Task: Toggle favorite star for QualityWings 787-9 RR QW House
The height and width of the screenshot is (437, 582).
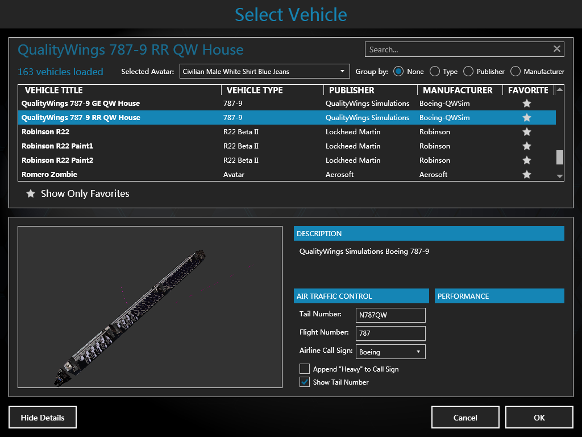Action: click(x=527, y=117)
